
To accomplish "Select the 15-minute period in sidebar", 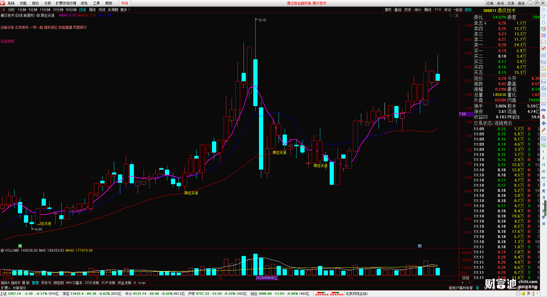I will pyautogui.click(x=543, y=165).
